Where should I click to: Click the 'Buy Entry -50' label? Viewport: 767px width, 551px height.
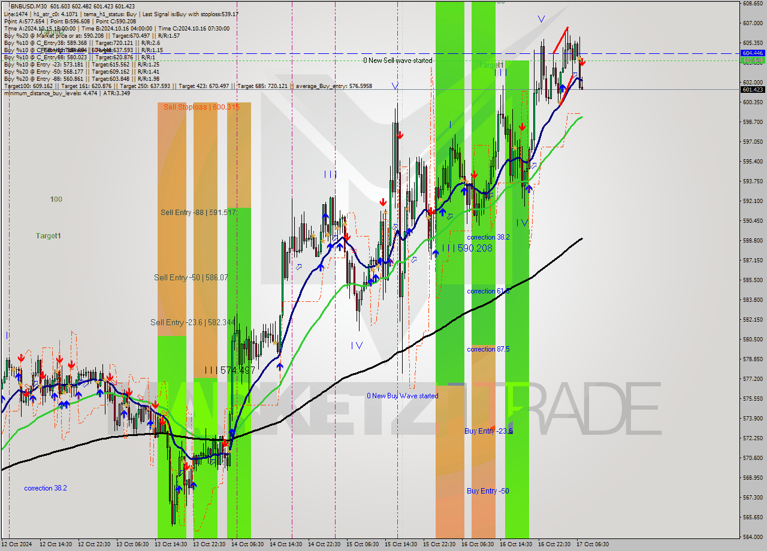[x=488, y=491]
